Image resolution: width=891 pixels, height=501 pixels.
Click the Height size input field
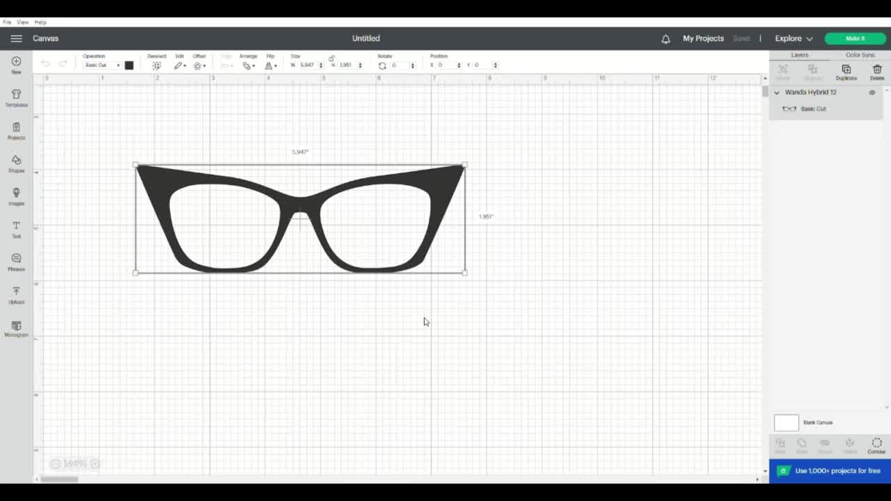coord(347,65)
